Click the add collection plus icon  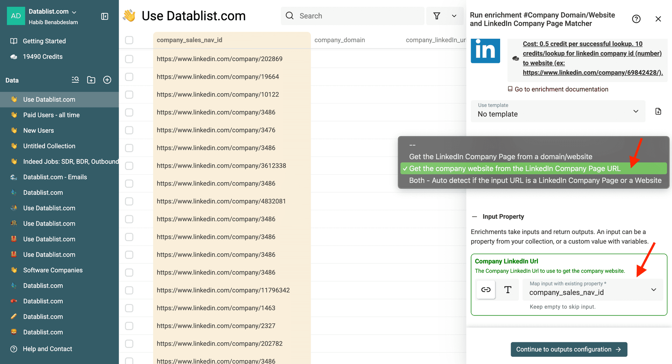[107, 80]
